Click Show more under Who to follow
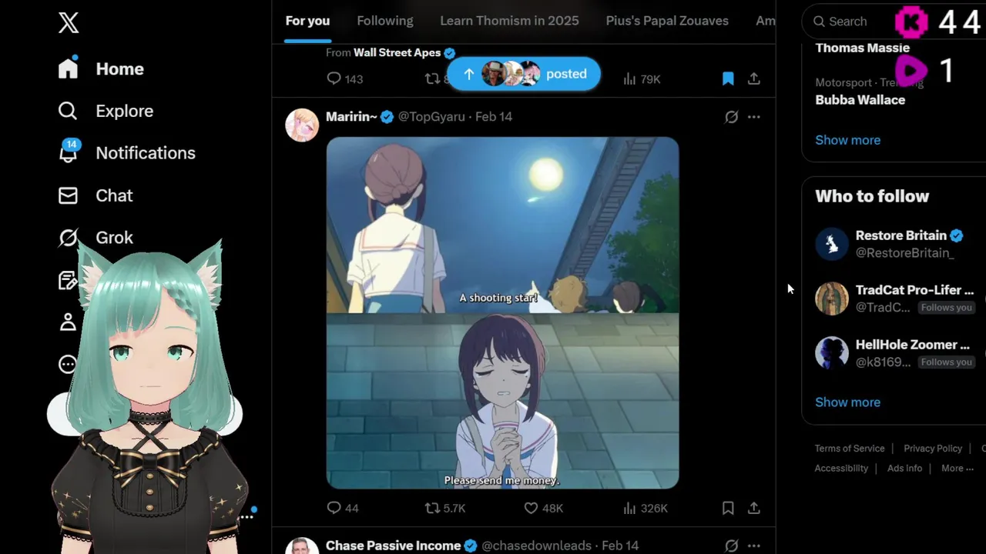Image resolution: width=986 pixels, height=554 pixels. [x=847, y=402]
